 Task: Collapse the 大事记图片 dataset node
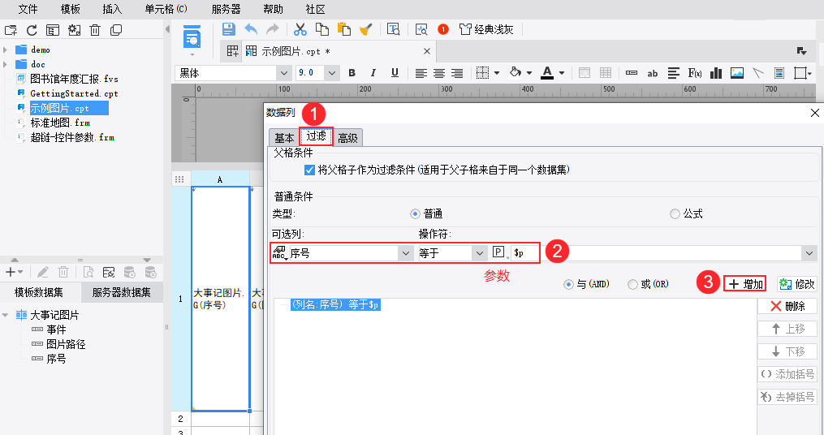tap(5, 315)
